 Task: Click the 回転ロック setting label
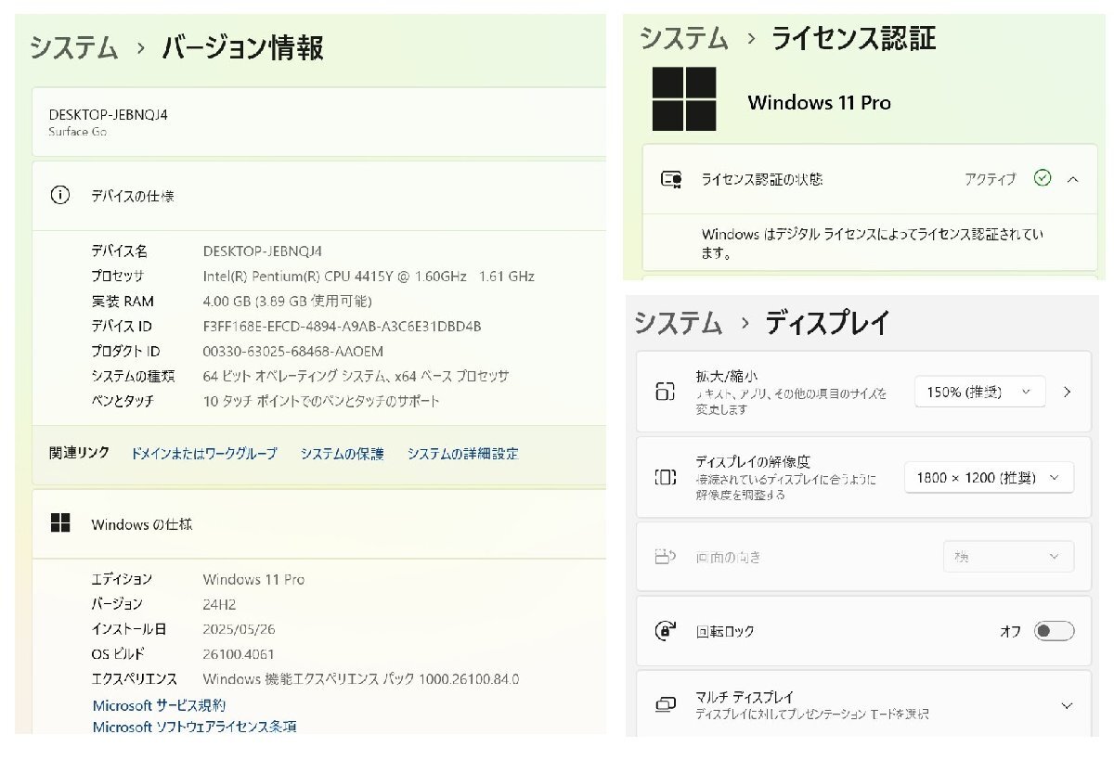point(724,631)
